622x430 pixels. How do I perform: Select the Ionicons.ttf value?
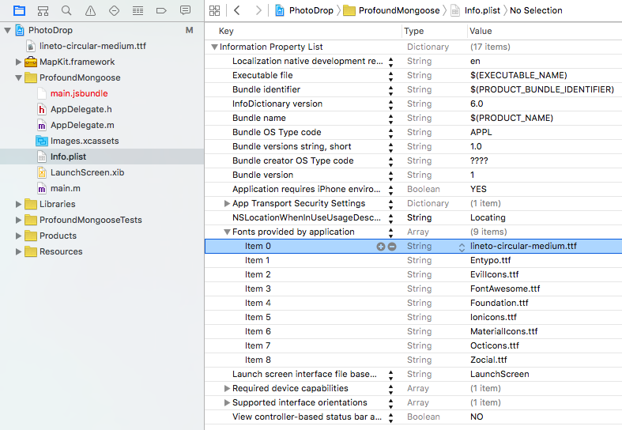click(x=493, y=318)
